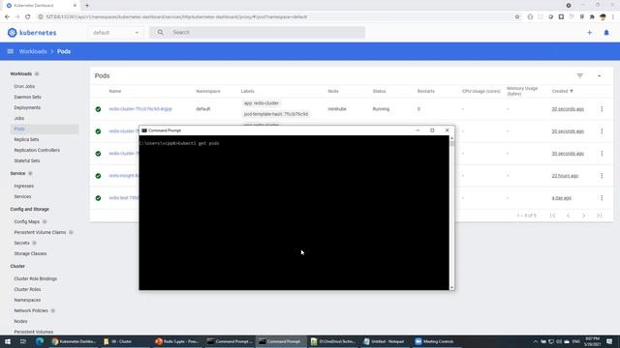Image resolution: width=620 pixels, height=348 pixels.
Task: Go to the next page of the pods table
Action: pos(583,216)
